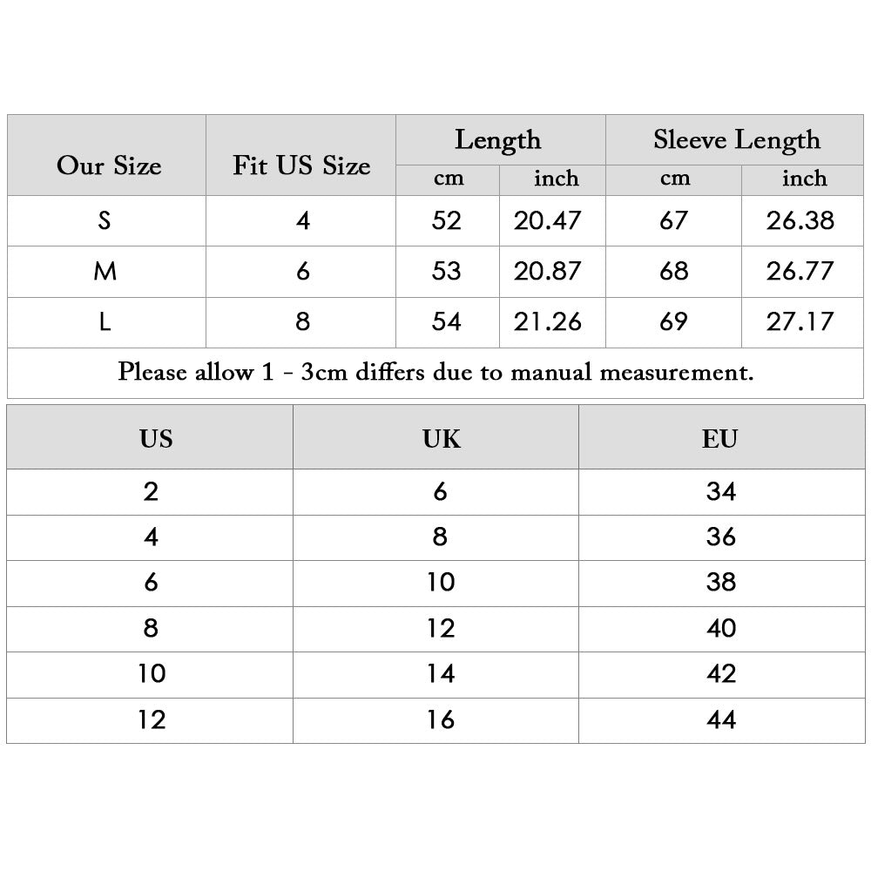Screen dimensions: 871x871
Task: Select the "UK" column header
Action: pyautogui.click(x=441, y=438)
